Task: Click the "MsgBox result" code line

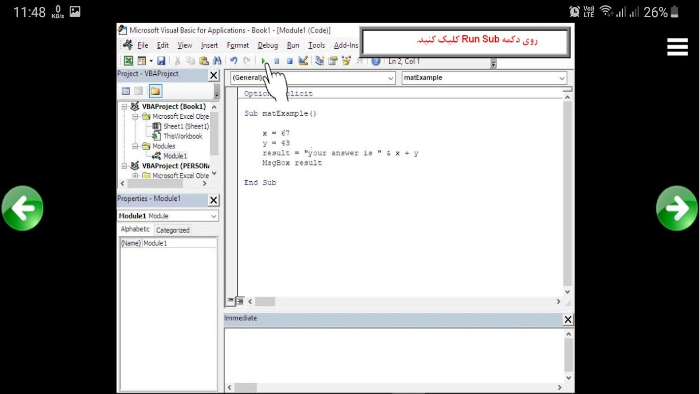Action: pos(292,163)
